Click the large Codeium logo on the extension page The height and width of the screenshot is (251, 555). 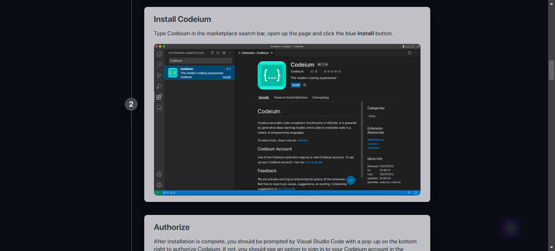click(x=272, y=75)
